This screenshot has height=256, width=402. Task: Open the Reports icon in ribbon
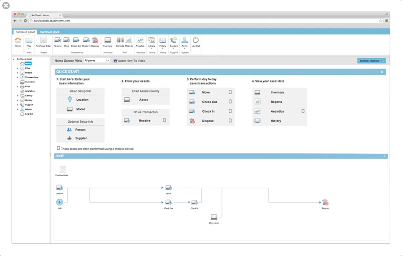coord(129,41)
